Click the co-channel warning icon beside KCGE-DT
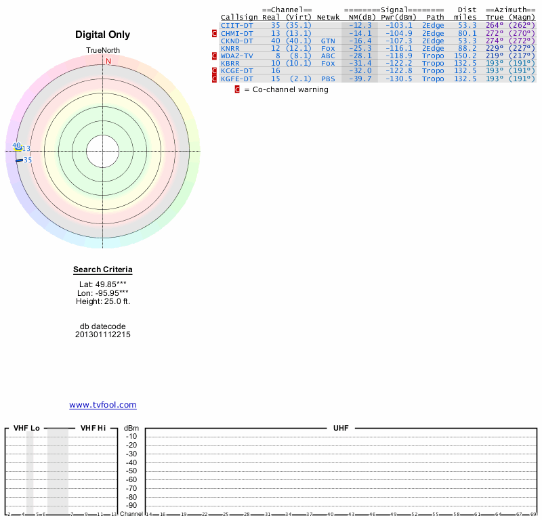542x520 pixels. [x=215, y=71]
